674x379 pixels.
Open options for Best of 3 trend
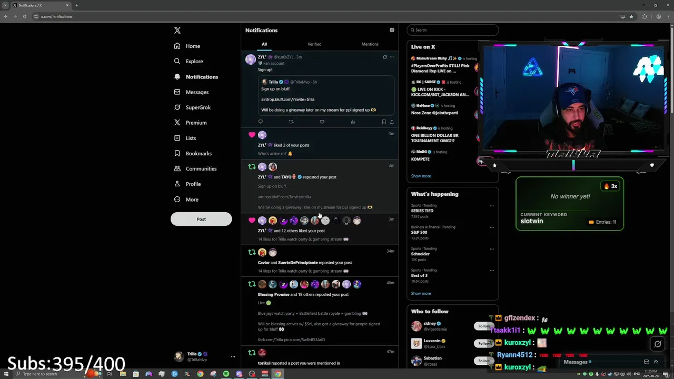coord(492,271)
